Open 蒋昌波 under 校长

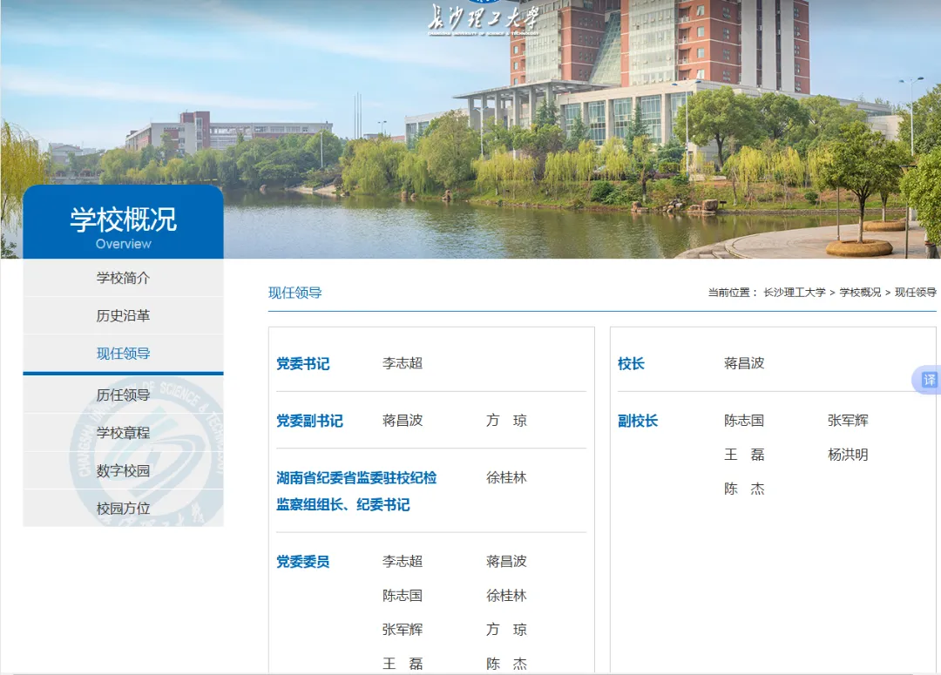pyautogui.click(x=744, y=363)
